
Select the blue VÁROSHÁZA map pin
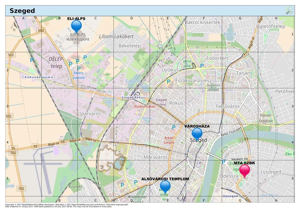click(197, 134)
